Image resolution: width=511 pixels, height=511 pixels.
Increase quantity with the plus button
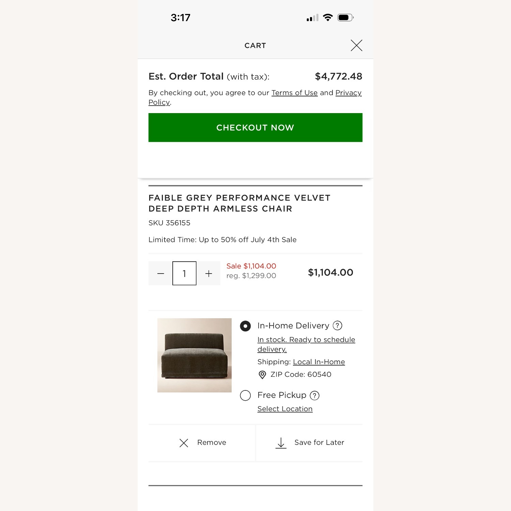click(208, 273)
